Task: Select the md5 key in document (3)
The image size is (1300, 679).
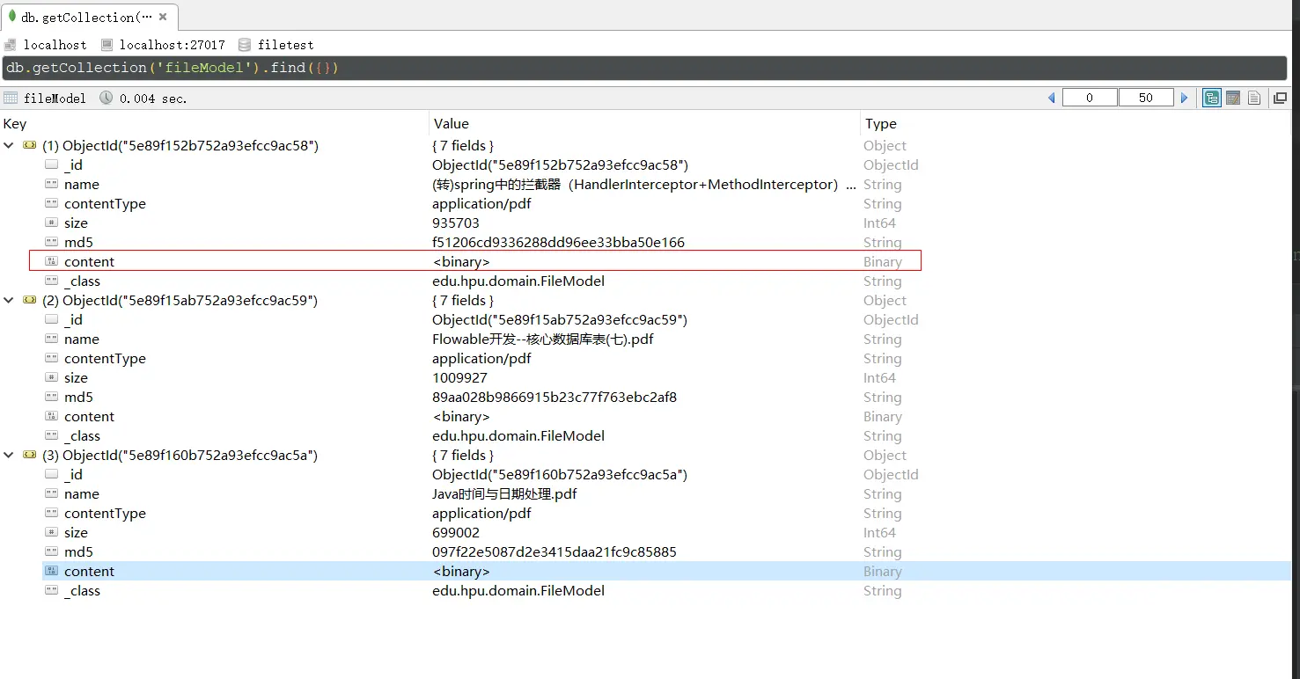Action: coord(78,552)
